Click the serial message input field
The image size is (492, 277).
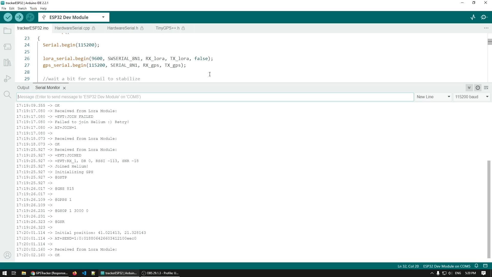(215, 97)
